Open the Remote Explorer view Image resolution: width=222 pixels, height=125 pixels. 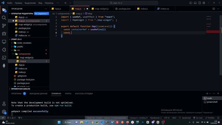[4, 42]
